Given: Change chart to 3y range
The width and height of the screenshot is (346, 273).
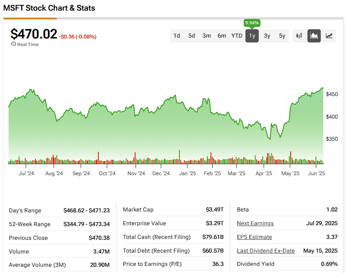Looking at the screenshot, I should pos(267,36).
